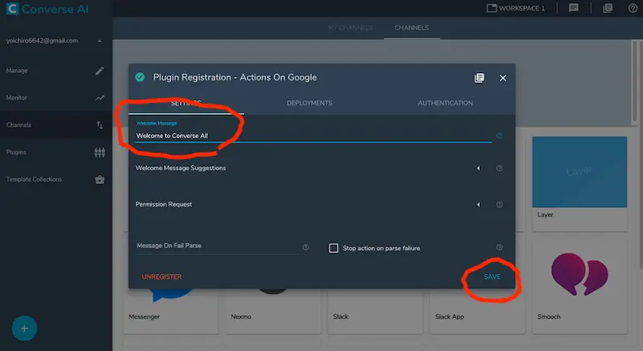The image size is (643, 351).
Task: Click into the Welcome Message input field
Action: [x=313, y=136]
